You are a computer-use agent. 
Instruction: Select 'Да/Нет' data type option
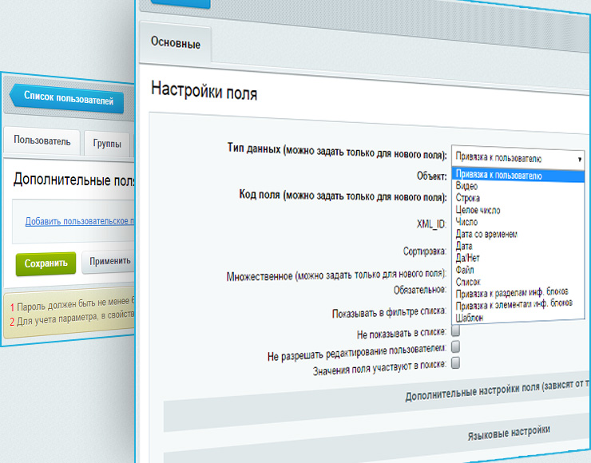click(469, 259)
